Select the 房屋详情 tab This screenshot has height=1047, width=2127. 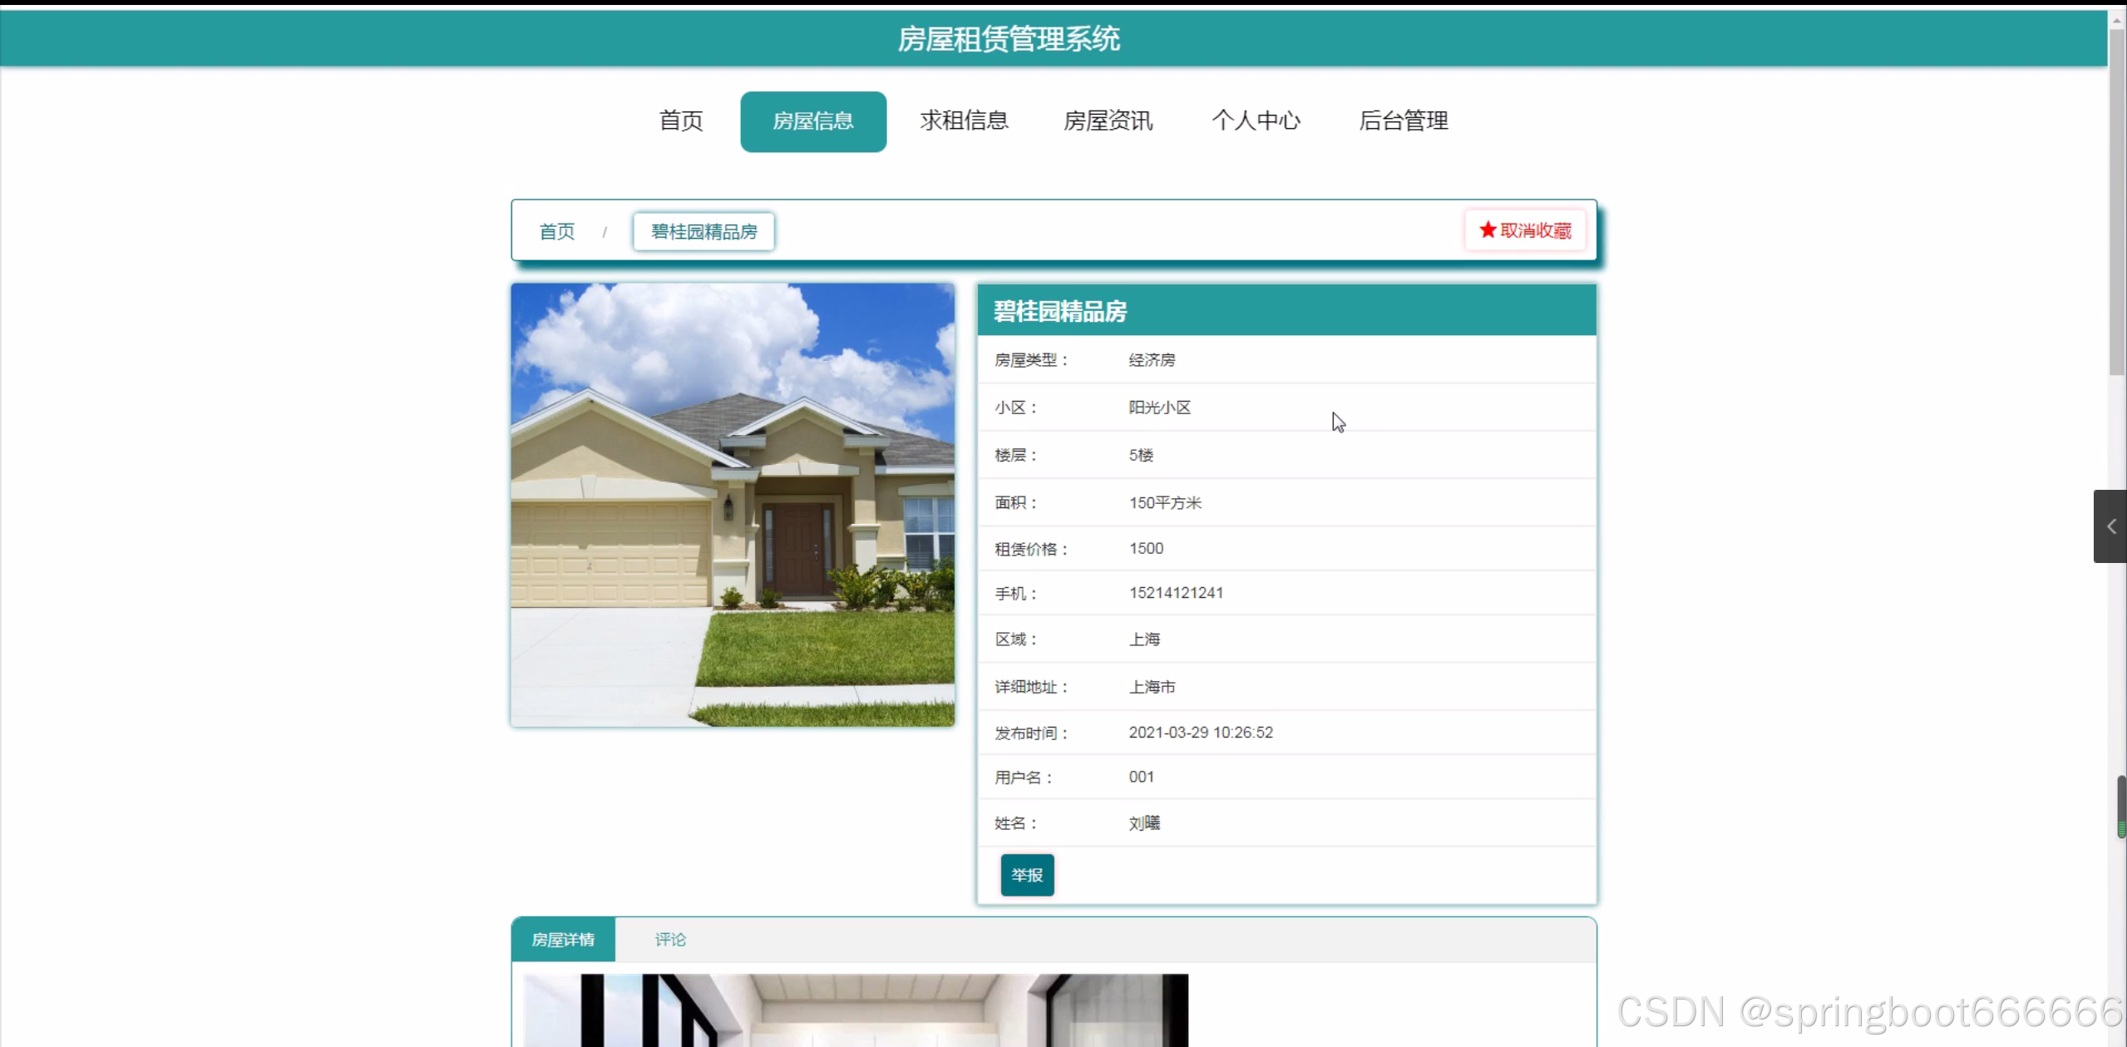coord(563,940)
